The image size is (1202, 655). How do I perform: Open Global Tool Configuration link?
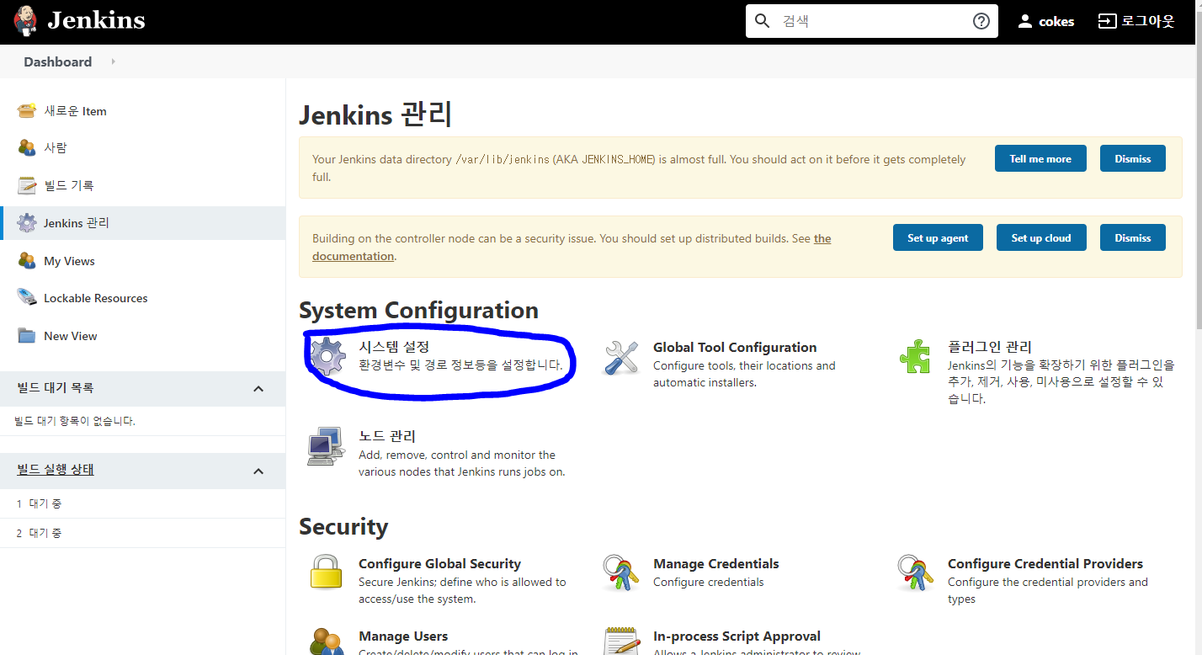tap(735, 347)
